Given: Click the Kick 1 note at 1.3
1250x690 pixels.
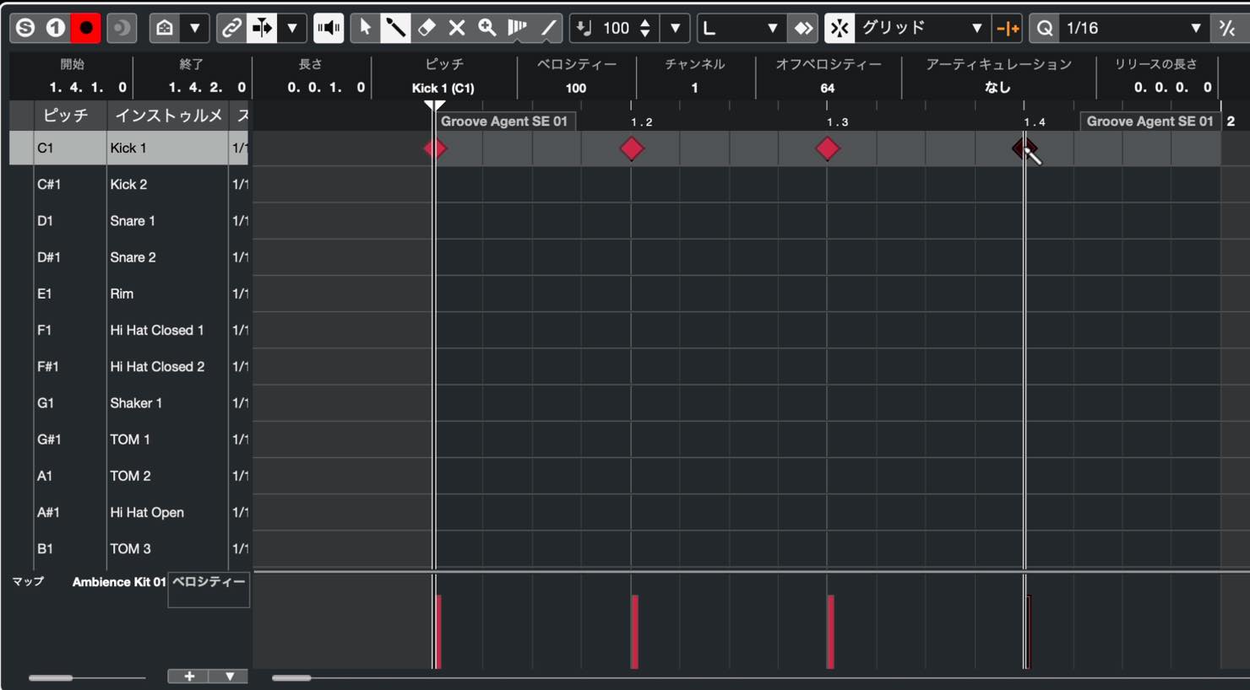Looking at the screenshot, I should [828, 148].
